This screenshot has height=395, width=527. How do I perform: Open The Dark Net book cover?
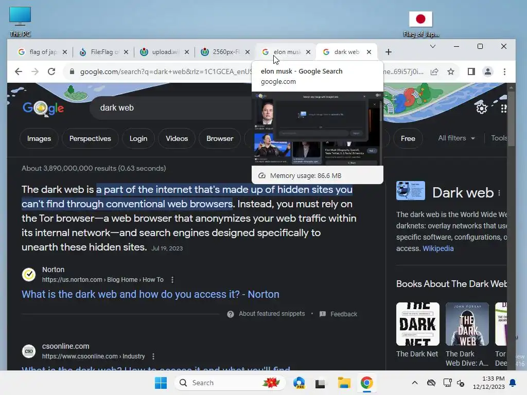coord(418,324)
